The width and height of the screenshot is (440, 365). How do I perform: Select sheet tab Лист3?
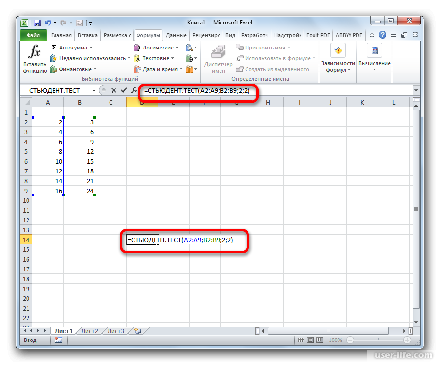116,331
